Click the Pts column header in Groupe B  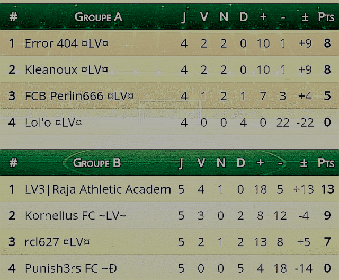pos(326,163)
